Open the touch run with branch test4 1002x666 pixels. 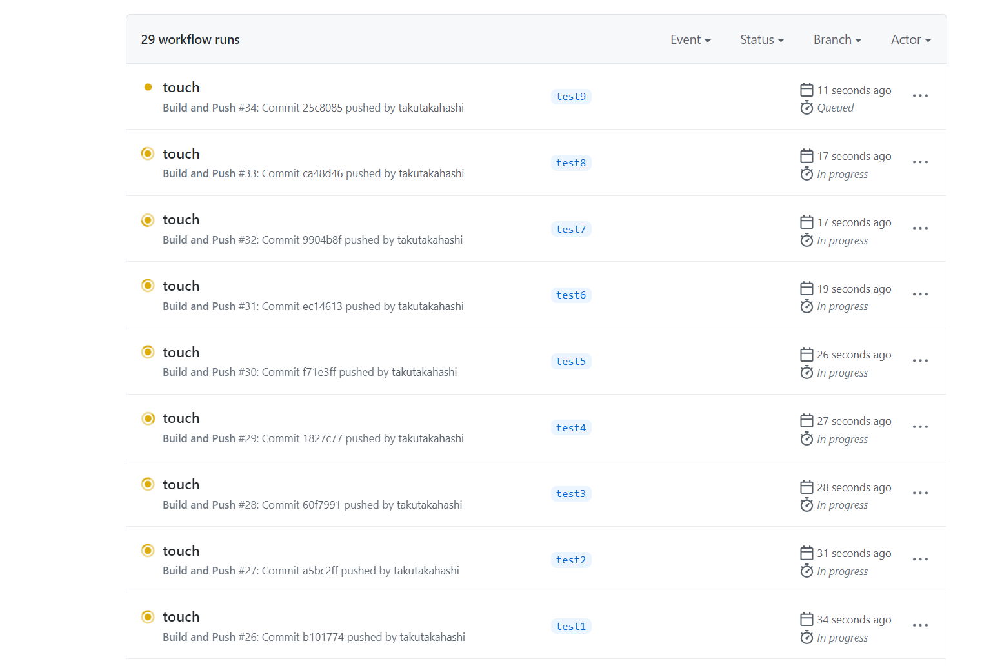pos(181,418)
